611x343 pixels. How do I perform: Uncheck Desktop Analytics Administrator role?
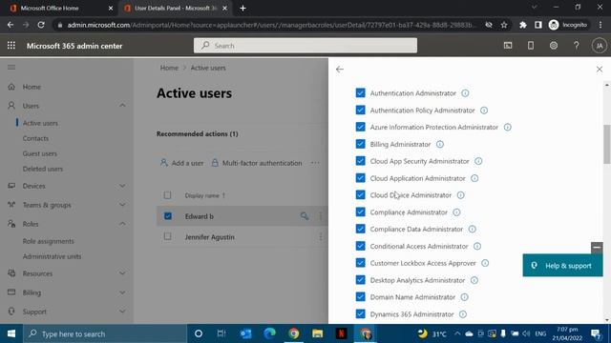[x=361, y=280]
